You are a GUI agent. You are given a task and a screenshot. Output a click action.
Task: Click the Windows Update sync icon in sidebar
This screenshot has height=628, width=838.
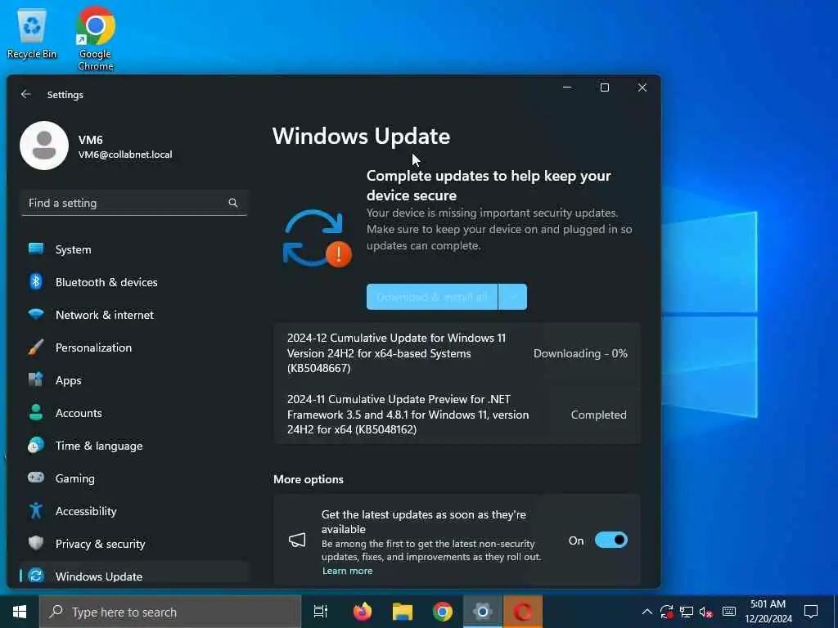point(36,576)
